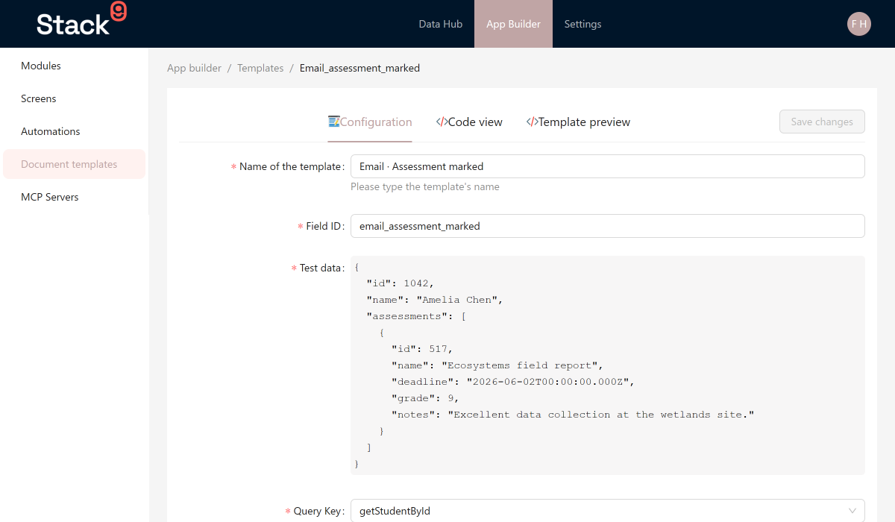The height and width of the screenshot is (522, 895).
Task: Click the Template preview brackets icon
Action: click(532, 122)
